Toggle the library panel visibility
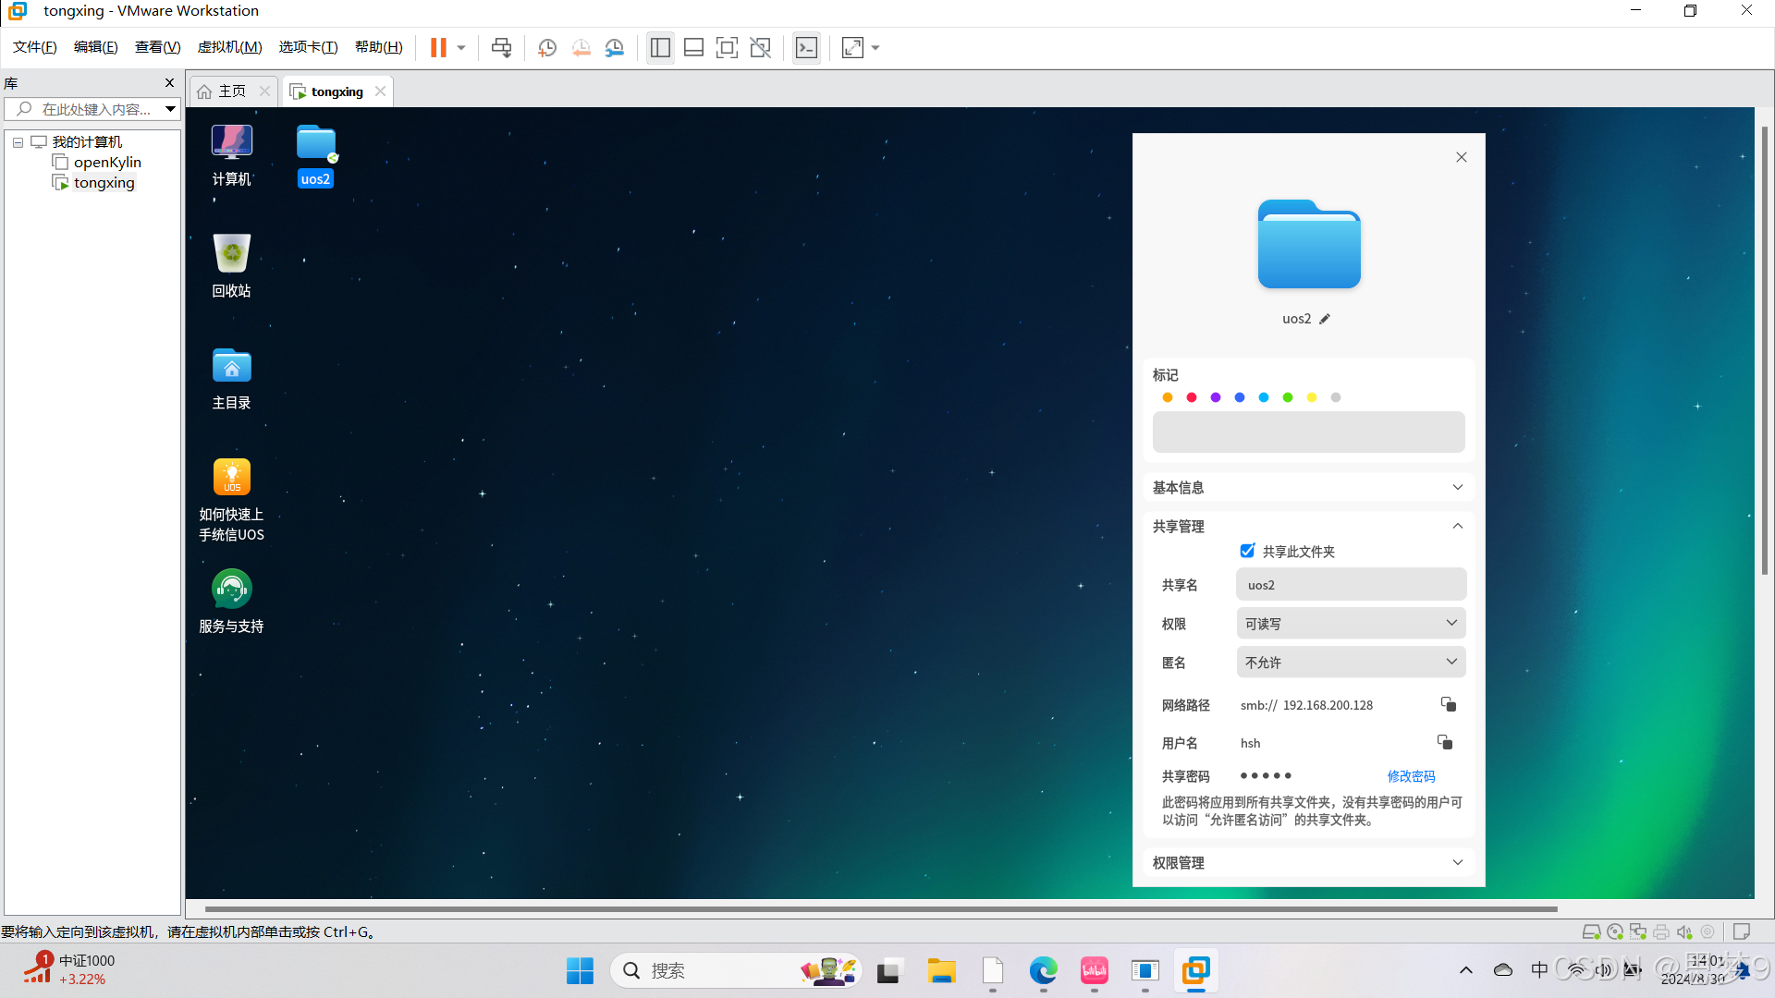 [660, 47]
